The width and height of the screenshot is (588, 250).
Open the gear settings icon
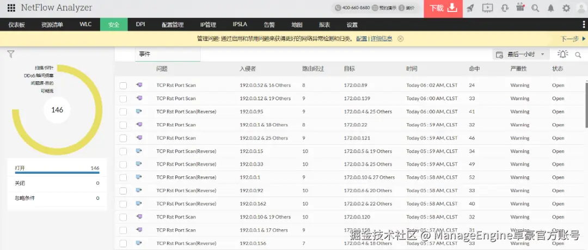pyautogui.click(x=566, y=8)
